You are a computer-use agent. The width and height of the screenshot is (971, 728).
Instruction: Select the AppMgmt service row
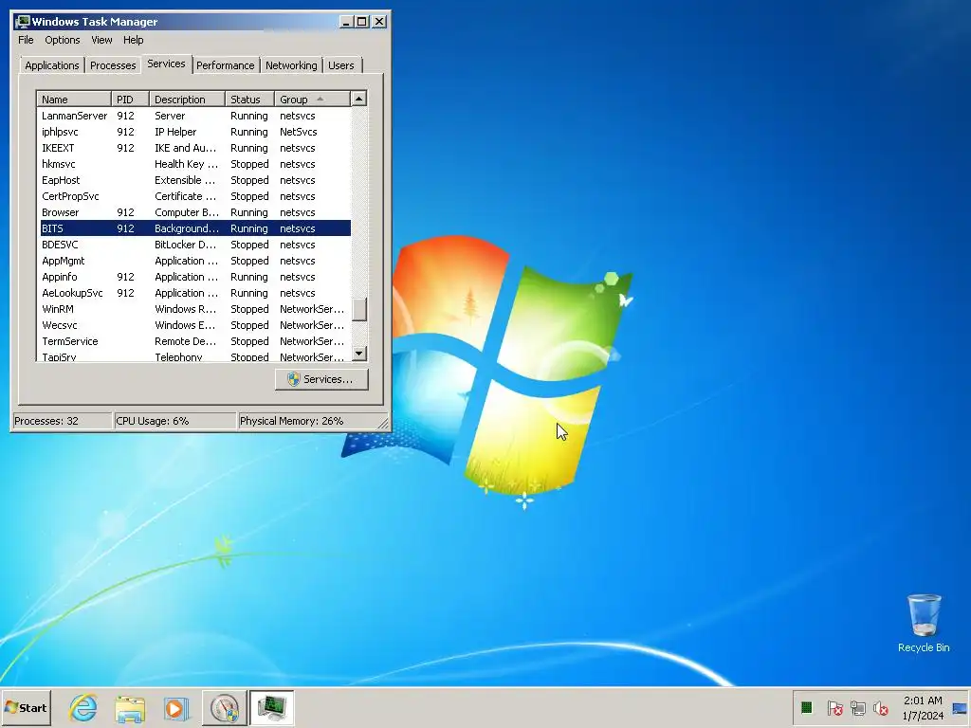(195, 261)
